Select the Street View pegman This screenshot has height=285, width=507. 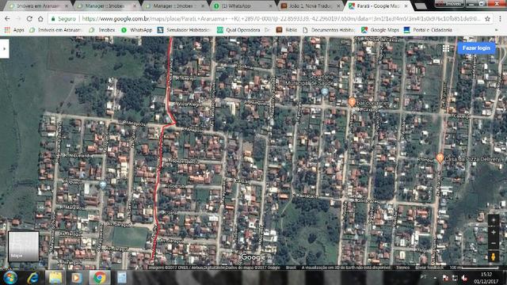[494, 256]
